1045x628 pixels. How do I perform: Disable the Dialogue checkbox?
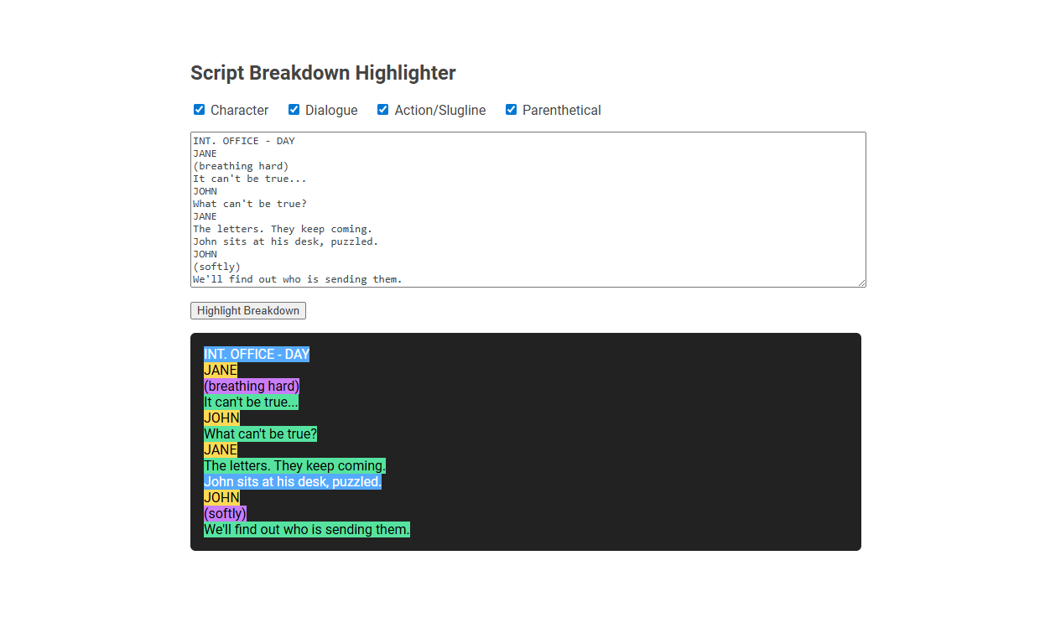pyautogui.click(x=294, y=109)
